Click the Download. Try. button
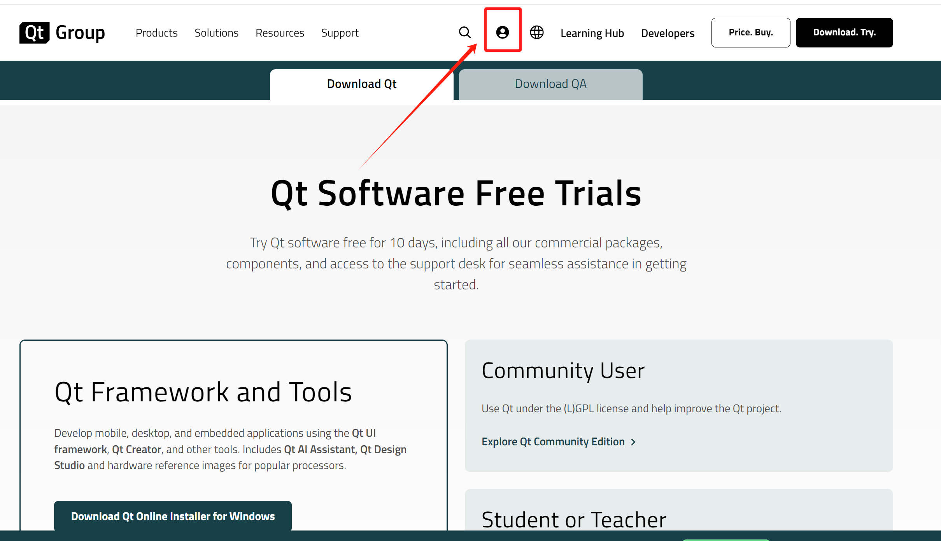 pyautogui.click(x=844, y=32)
